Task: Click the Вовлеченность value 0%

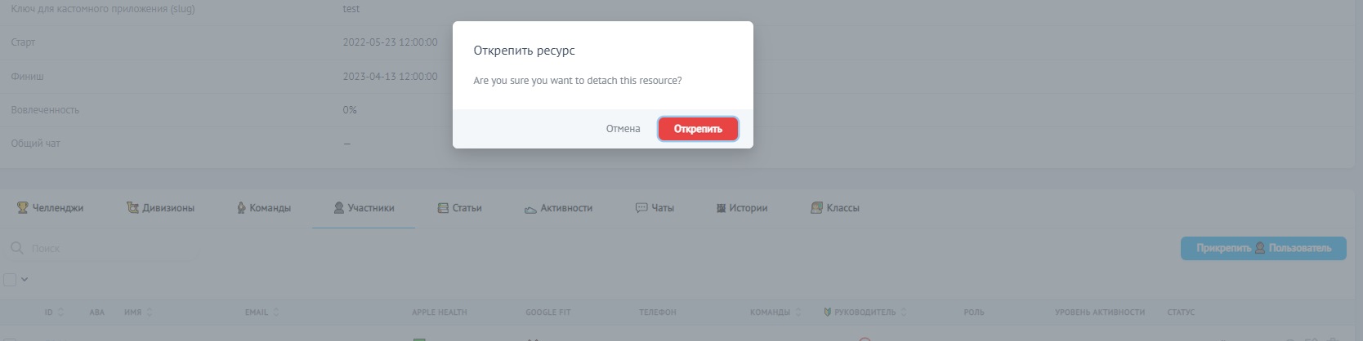Action: 350,110
